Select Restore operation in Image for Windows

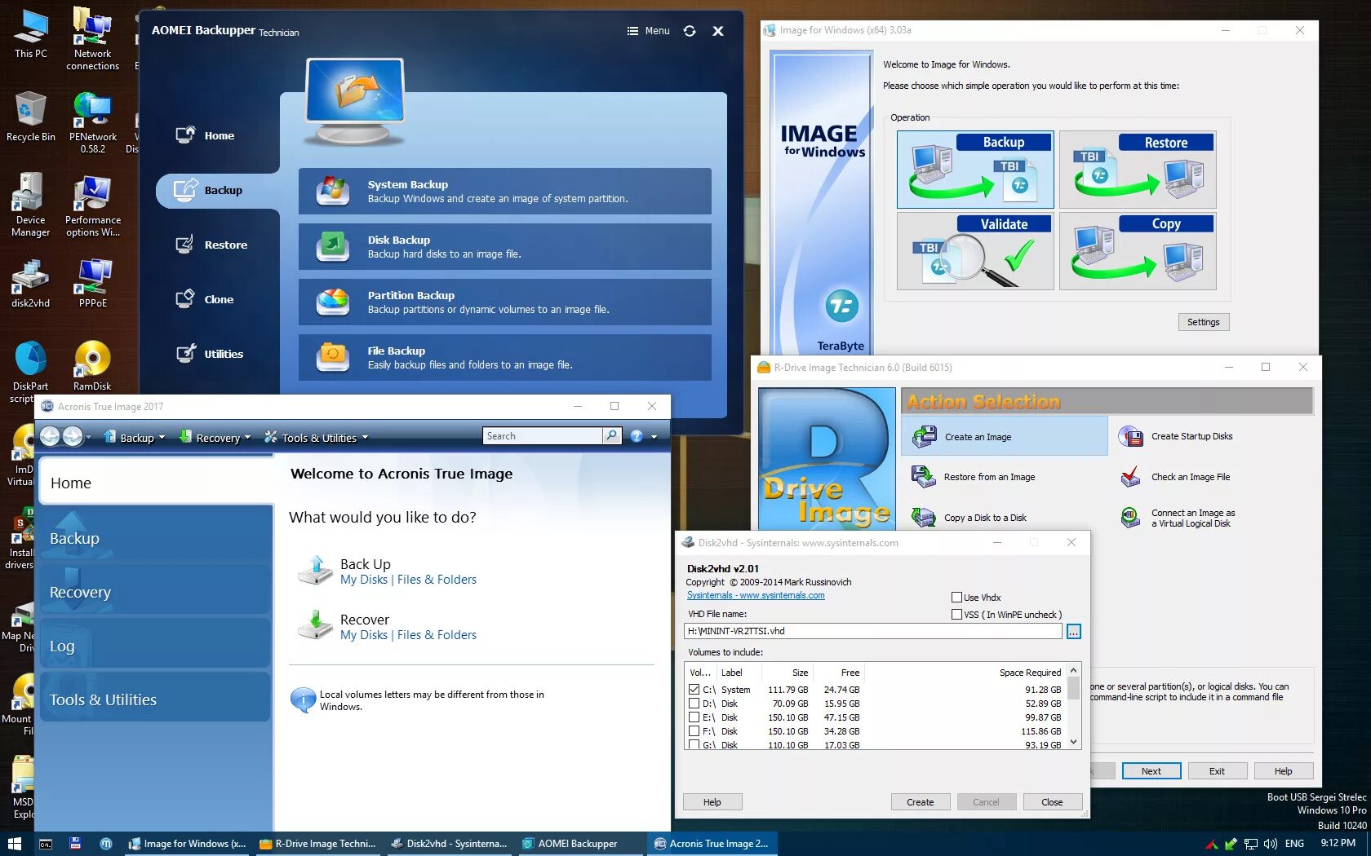pos(1138,170)
